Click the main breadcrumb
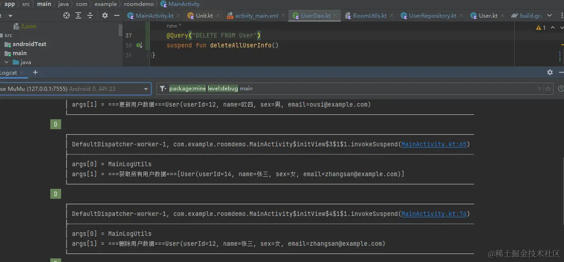The height and width of the screenshot is (262, 564). pos(44,4)
